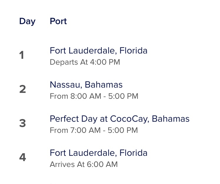Select day number 2 in the itinerary
This screenshot has width=220, height=184.
(23, 89)
